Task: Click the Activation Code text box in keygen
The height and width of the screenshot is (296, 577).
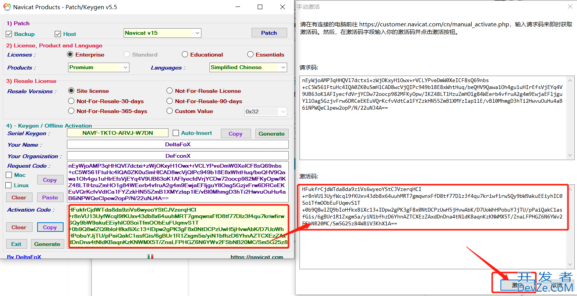Action: click(178, 226)
